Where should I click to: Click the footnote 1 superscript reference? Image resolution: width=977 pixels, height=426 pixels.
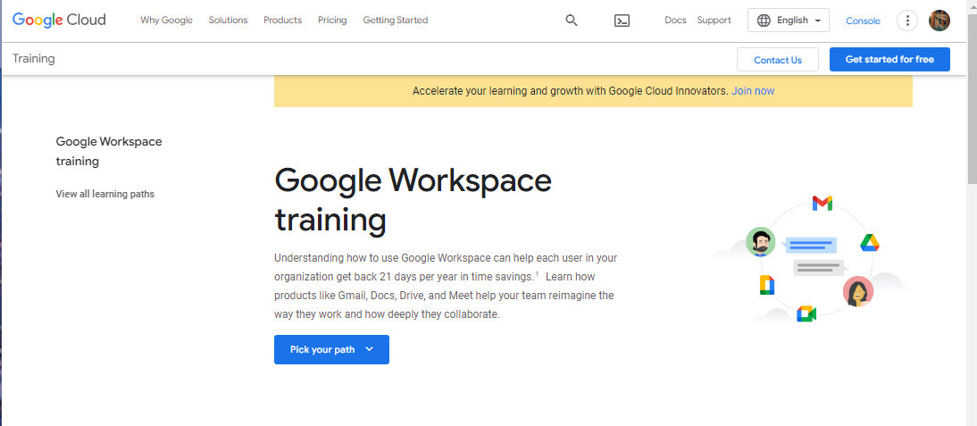[x=537, y=273]
